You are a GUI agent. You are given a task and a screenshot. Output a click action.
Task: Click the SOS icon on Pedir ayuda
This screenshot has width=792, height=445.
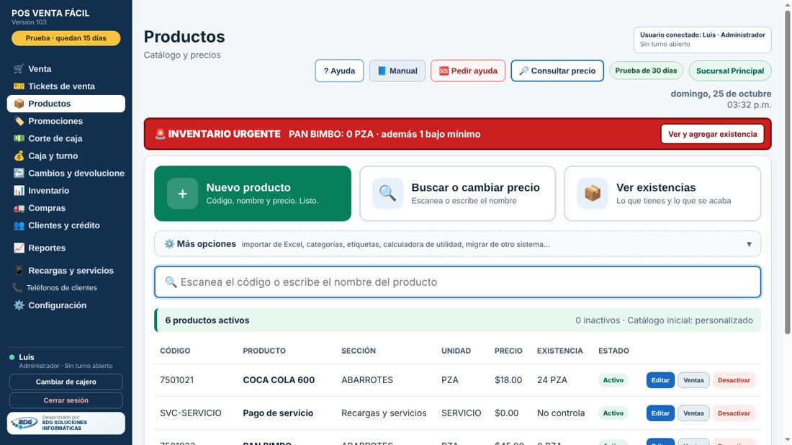444,71
